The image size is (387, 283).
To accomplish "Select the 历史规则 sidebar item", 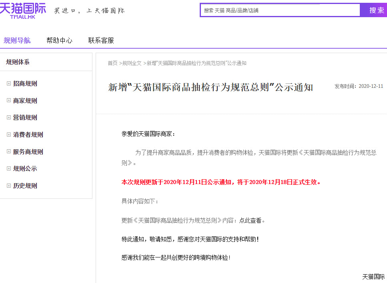I will coord(25,186).
